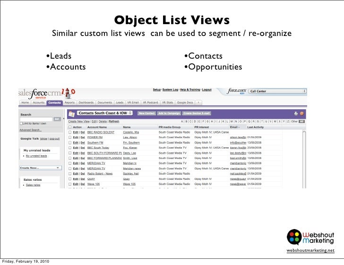Open the 'My unrated leads' link
Image resolution: width=344 pixels, height=265 pixels.
36,156
